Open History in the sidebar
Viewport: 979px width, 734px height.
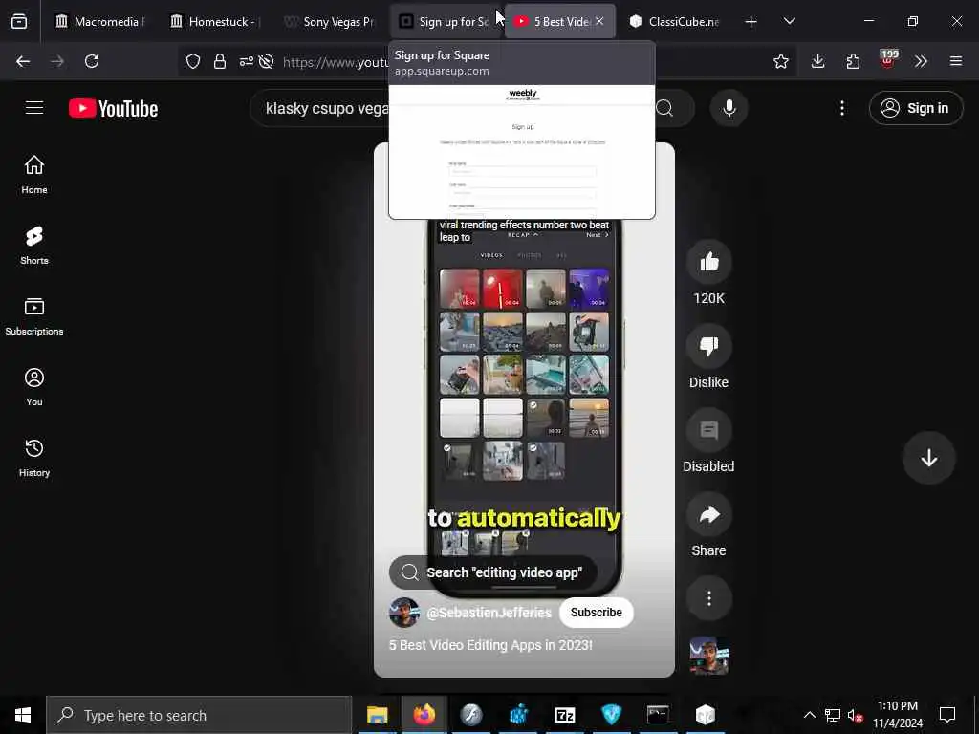tap(34, 458)
